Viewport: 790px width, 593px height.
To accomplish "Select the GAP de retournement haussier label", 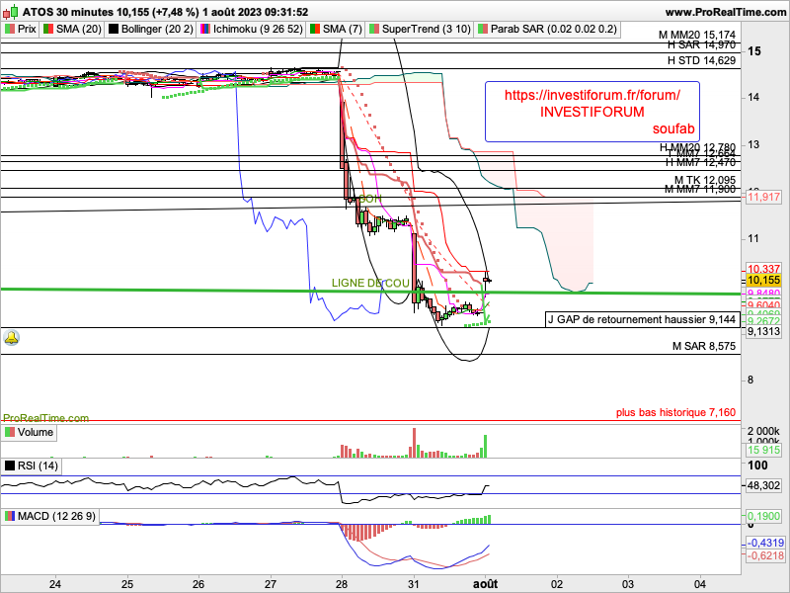I will (642, 319).
